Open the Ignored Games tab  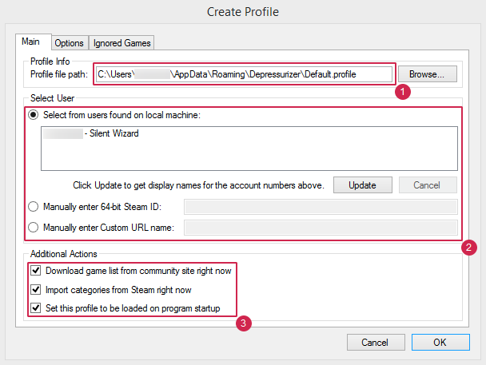click(x=121, y=43)
